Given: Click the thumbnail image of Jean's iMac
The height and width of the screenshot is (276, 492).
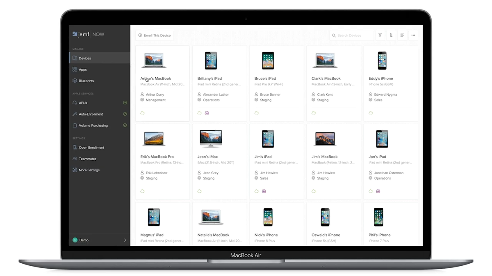Looking at the screenshot, I should pos(210,138).
